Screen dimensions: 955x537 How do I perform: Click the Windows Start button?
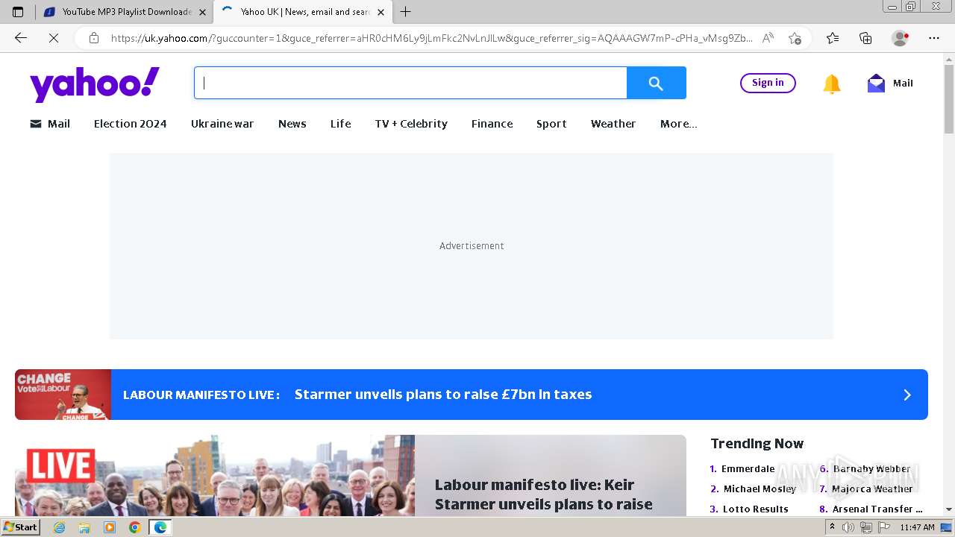[x=21, y=527]
